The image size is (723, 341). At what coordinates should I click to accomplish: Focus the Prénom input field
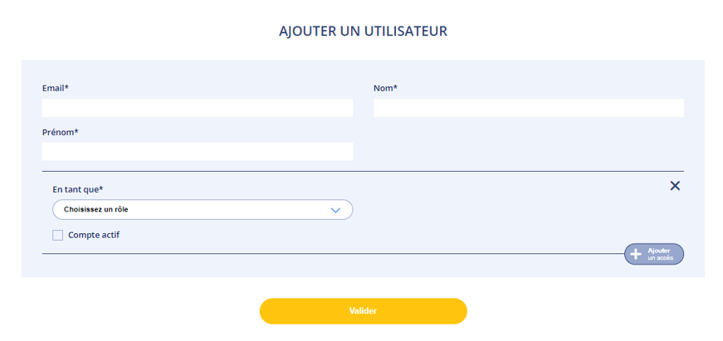point(198,151)
